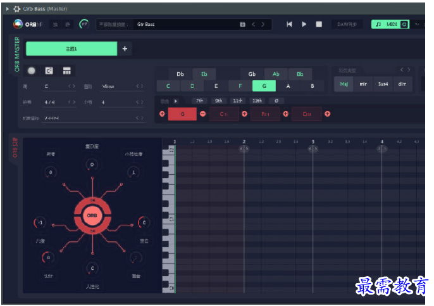Screen dimensions: 434x306
Task: Remove the G chord with minus icon
Action: 203,113
